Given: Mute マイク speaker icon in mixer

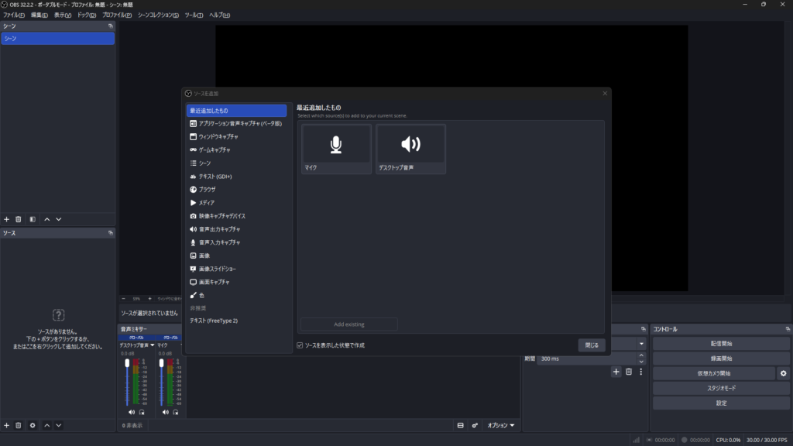Looking at the screenshot, I should pos(166,412).
